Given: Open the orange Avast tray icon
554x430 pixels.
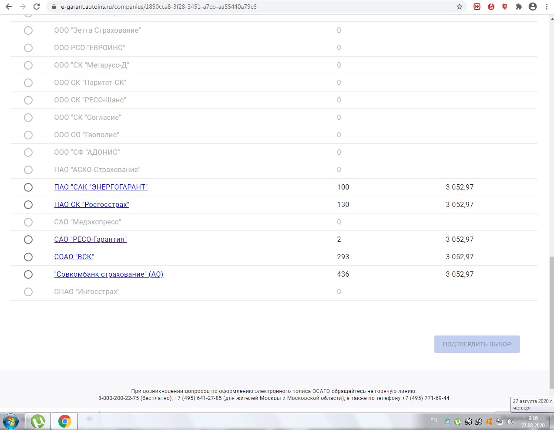Looking at the screenshot, I should pyautogui.click(x=489, y=422).
